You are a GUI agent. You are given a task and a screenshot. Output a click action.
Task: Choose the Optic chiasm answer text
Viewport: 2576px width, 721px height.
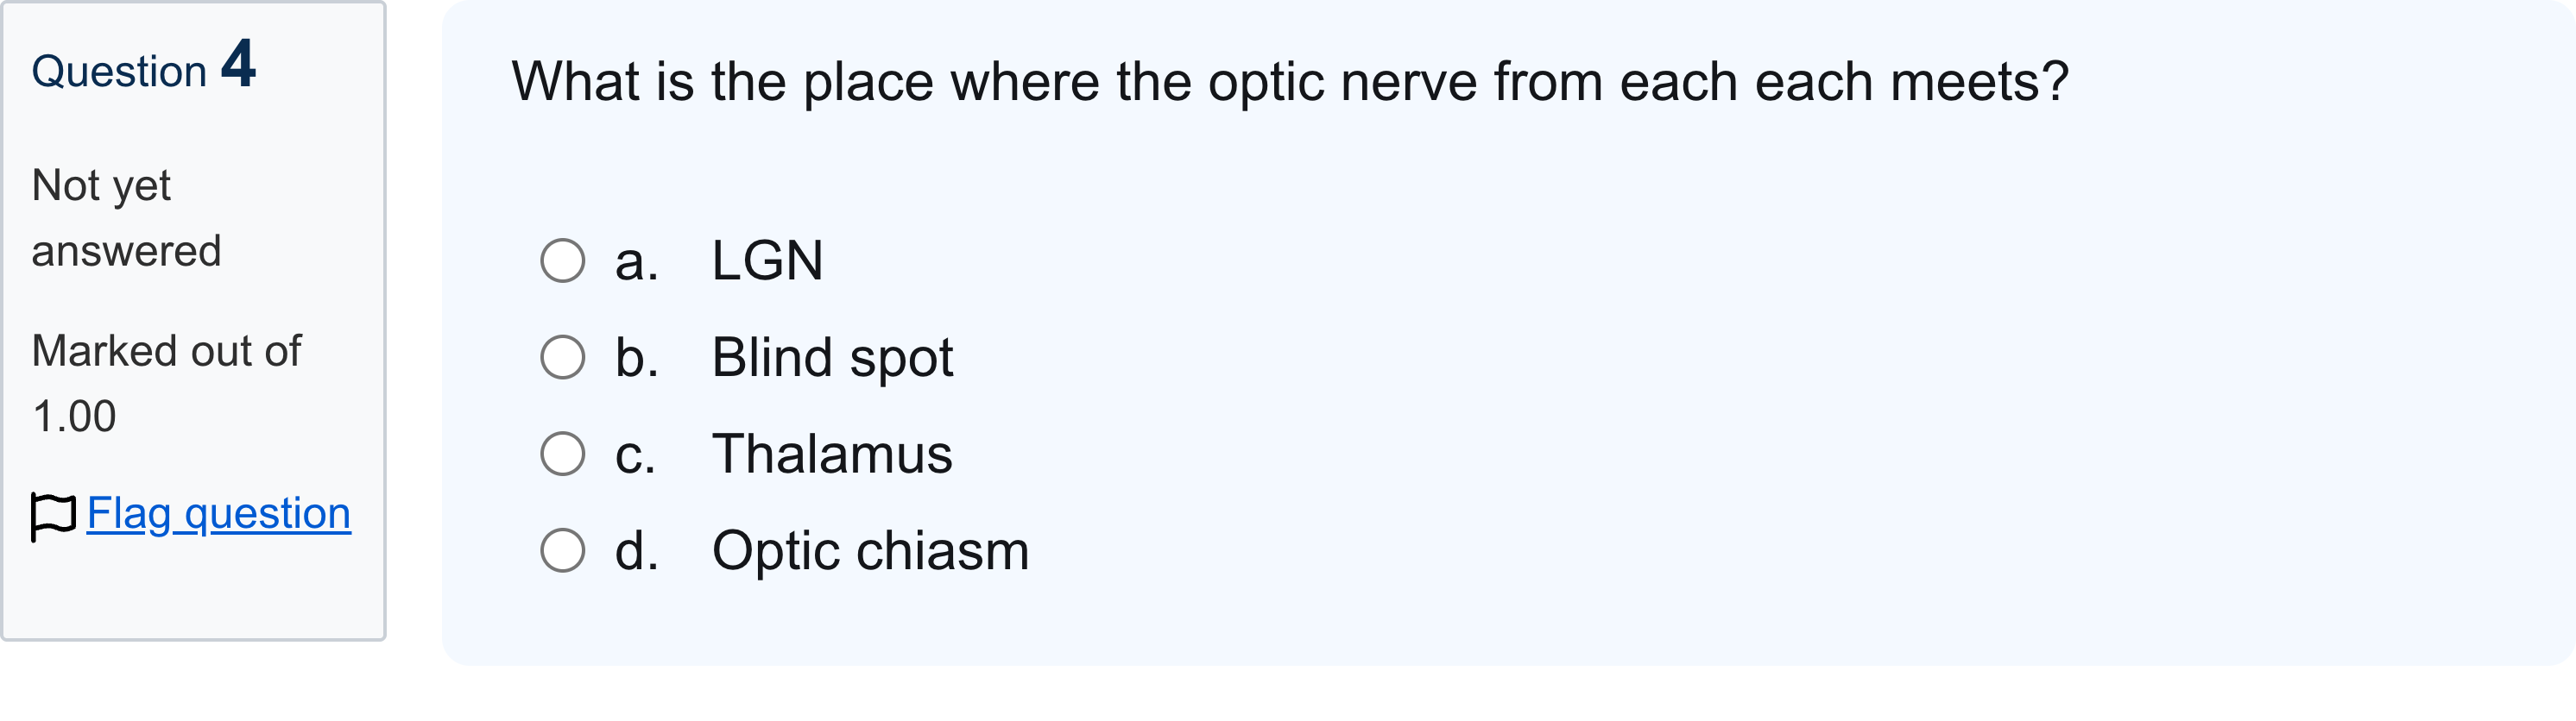pyautogui.click(x=870, y=551)
